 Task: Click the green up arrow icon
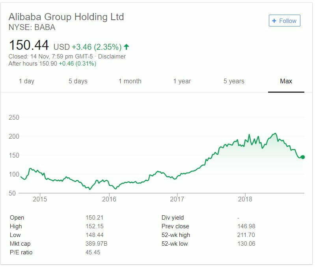pyautogui.click(x=127, y=47)
